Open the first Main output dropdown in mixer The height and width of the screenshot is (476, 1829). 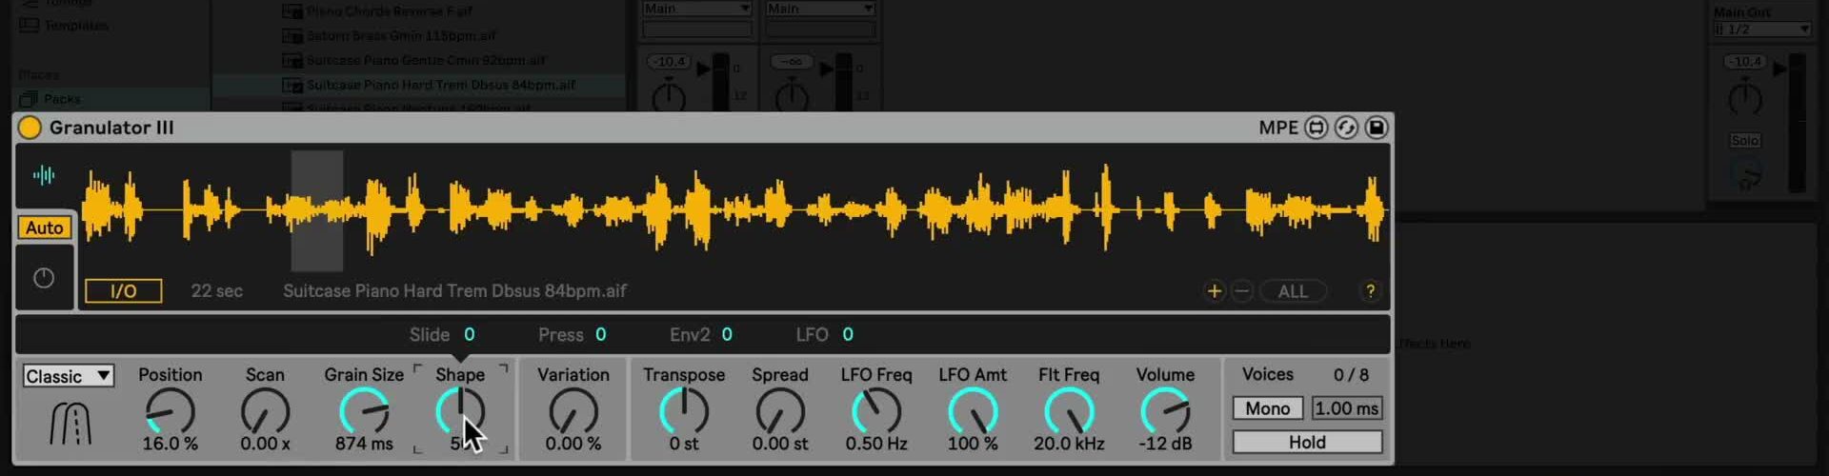pyautogui.click(x=697, y=9)
